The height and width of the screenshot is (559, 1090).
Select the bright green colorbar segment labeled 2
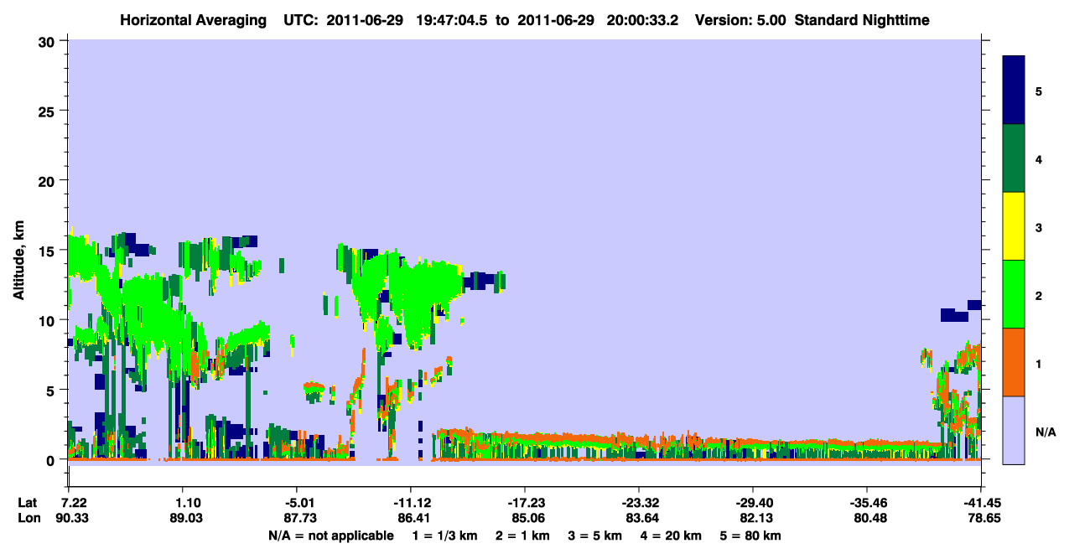(1014, 294)
